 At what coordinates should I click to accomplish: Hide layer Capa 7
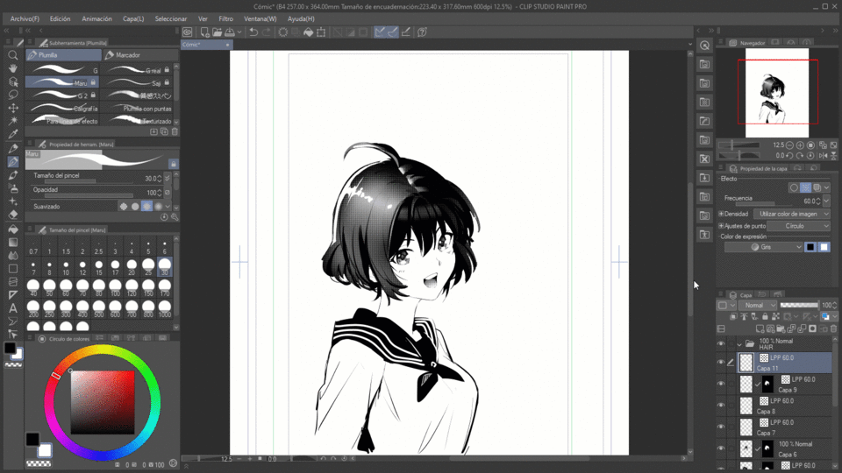pos(721,427)
